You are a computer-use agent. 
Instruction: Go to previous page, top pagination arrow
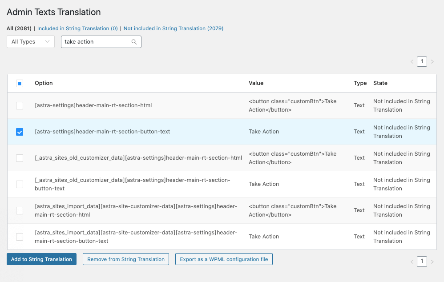coord(412,62)
